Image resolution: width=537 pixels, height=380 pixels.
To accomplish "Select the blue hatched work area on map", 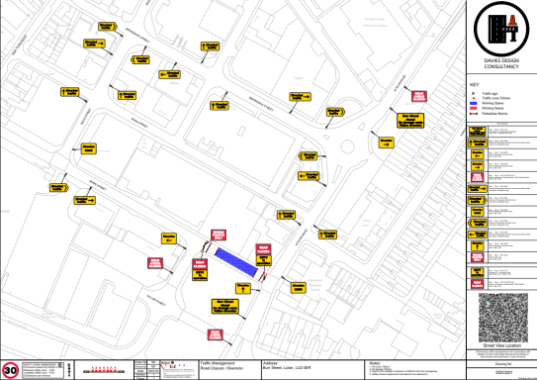I will pos(236,262).
